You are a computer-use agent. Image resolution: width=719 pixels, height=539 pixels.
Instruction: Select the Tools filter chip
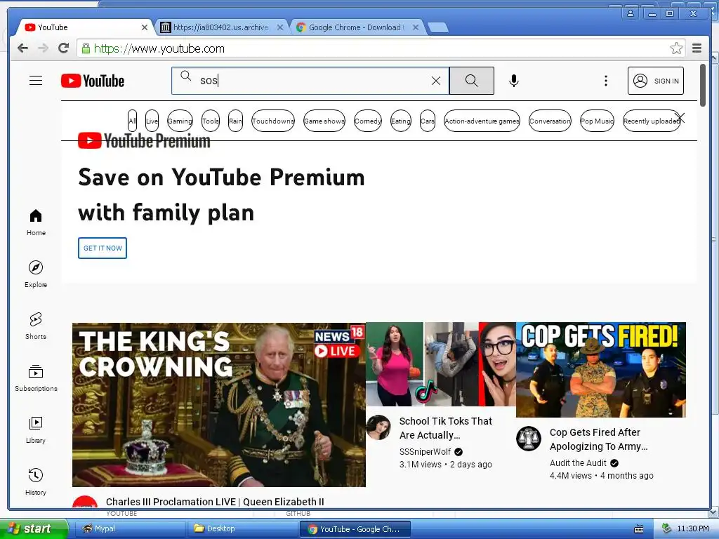point(211,121)
